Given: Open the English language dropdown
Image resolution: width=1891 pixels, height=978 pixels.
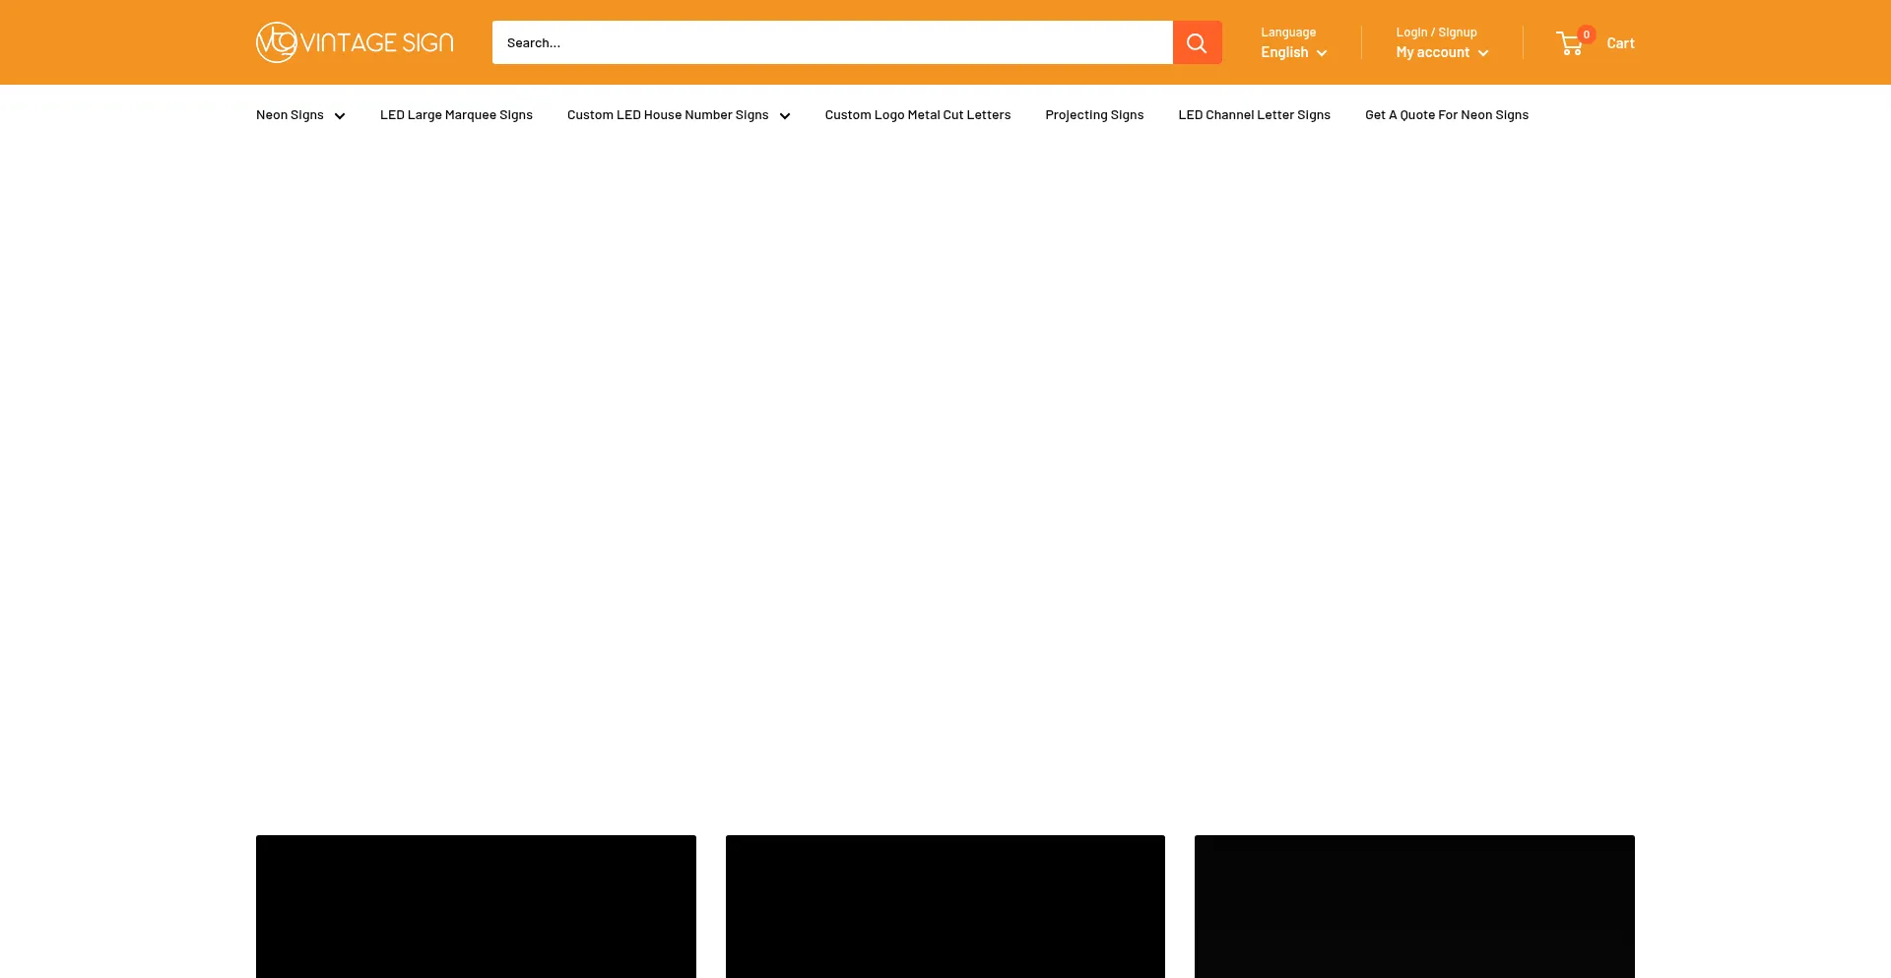Looking at the screenshot, I should tap(1293, 52).
